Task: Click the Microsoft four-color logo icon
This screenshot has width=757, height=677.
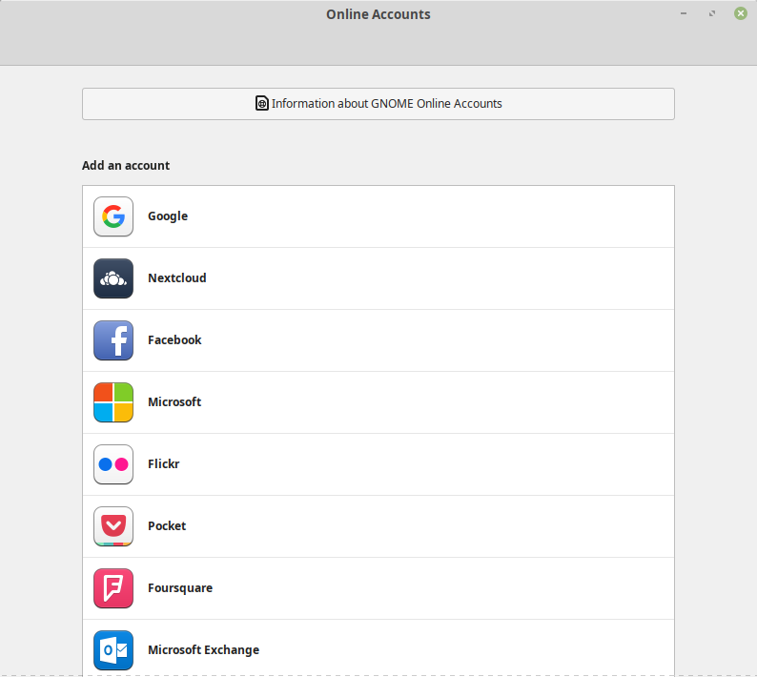Action: click(113, 402)
